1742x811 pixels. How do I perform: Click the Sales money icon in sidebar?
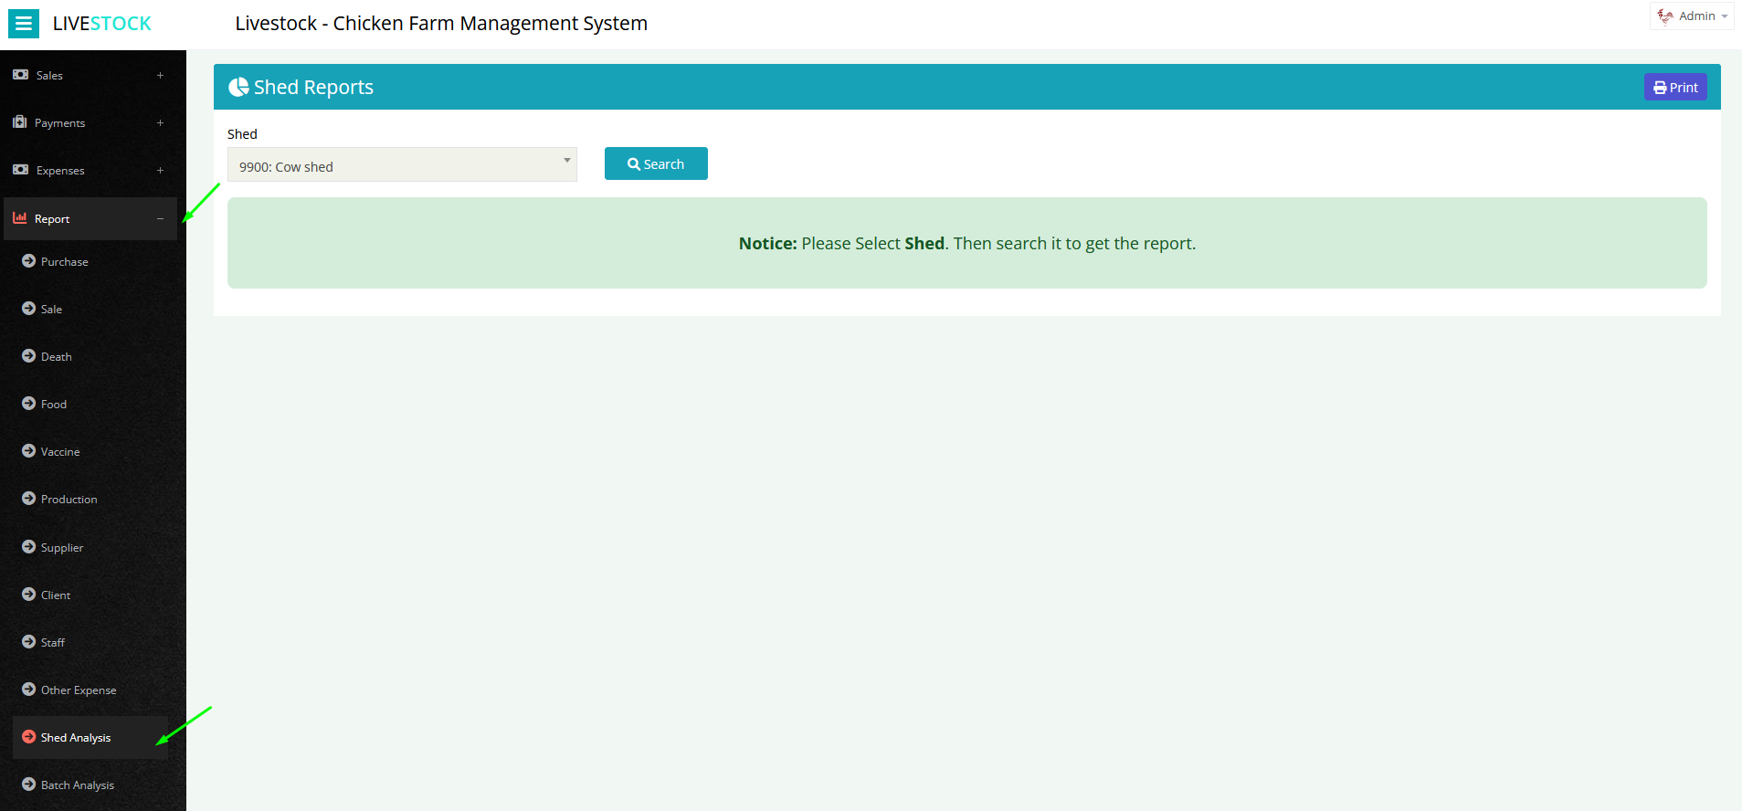[x=20, y=75]
